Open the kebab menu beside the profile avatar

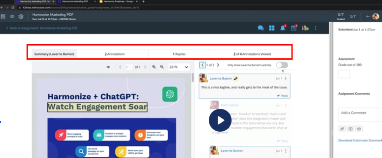pyautogui.click(x=315, y=28)
